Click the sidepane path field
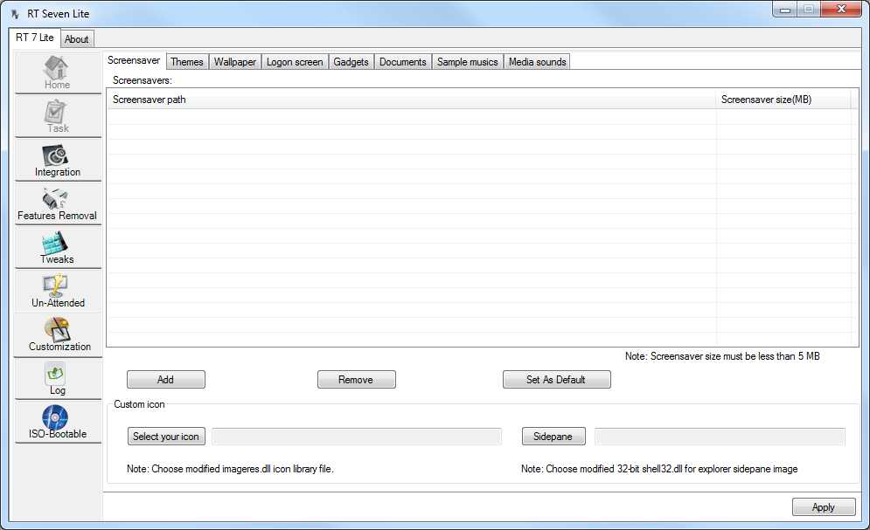Image resolution: width=870 pixels, height=530 pixels. pyautogui.click(x=720, y=437)
